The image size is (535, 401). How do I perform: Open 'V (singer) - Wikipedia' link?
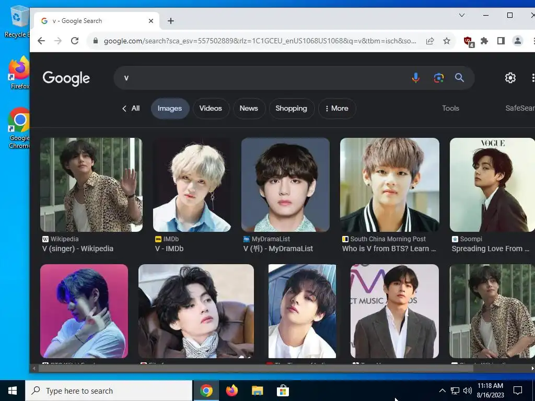(x=78, y=249)
